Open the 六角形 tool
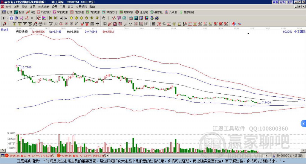 coord(171,12)
